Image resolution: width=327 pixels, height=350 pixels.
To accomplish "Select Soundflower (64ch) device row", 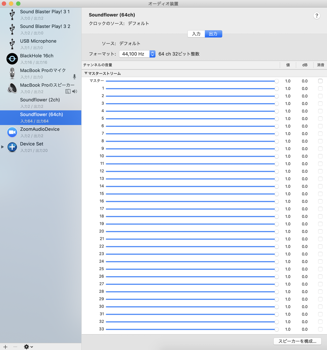I will (x=41, y=118).
